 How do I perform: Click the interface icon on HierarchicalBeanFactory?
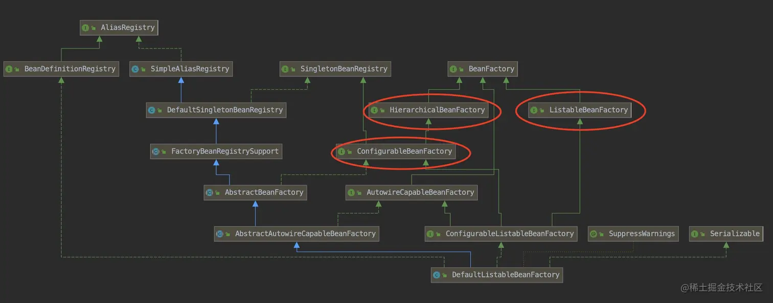[374, 110]
